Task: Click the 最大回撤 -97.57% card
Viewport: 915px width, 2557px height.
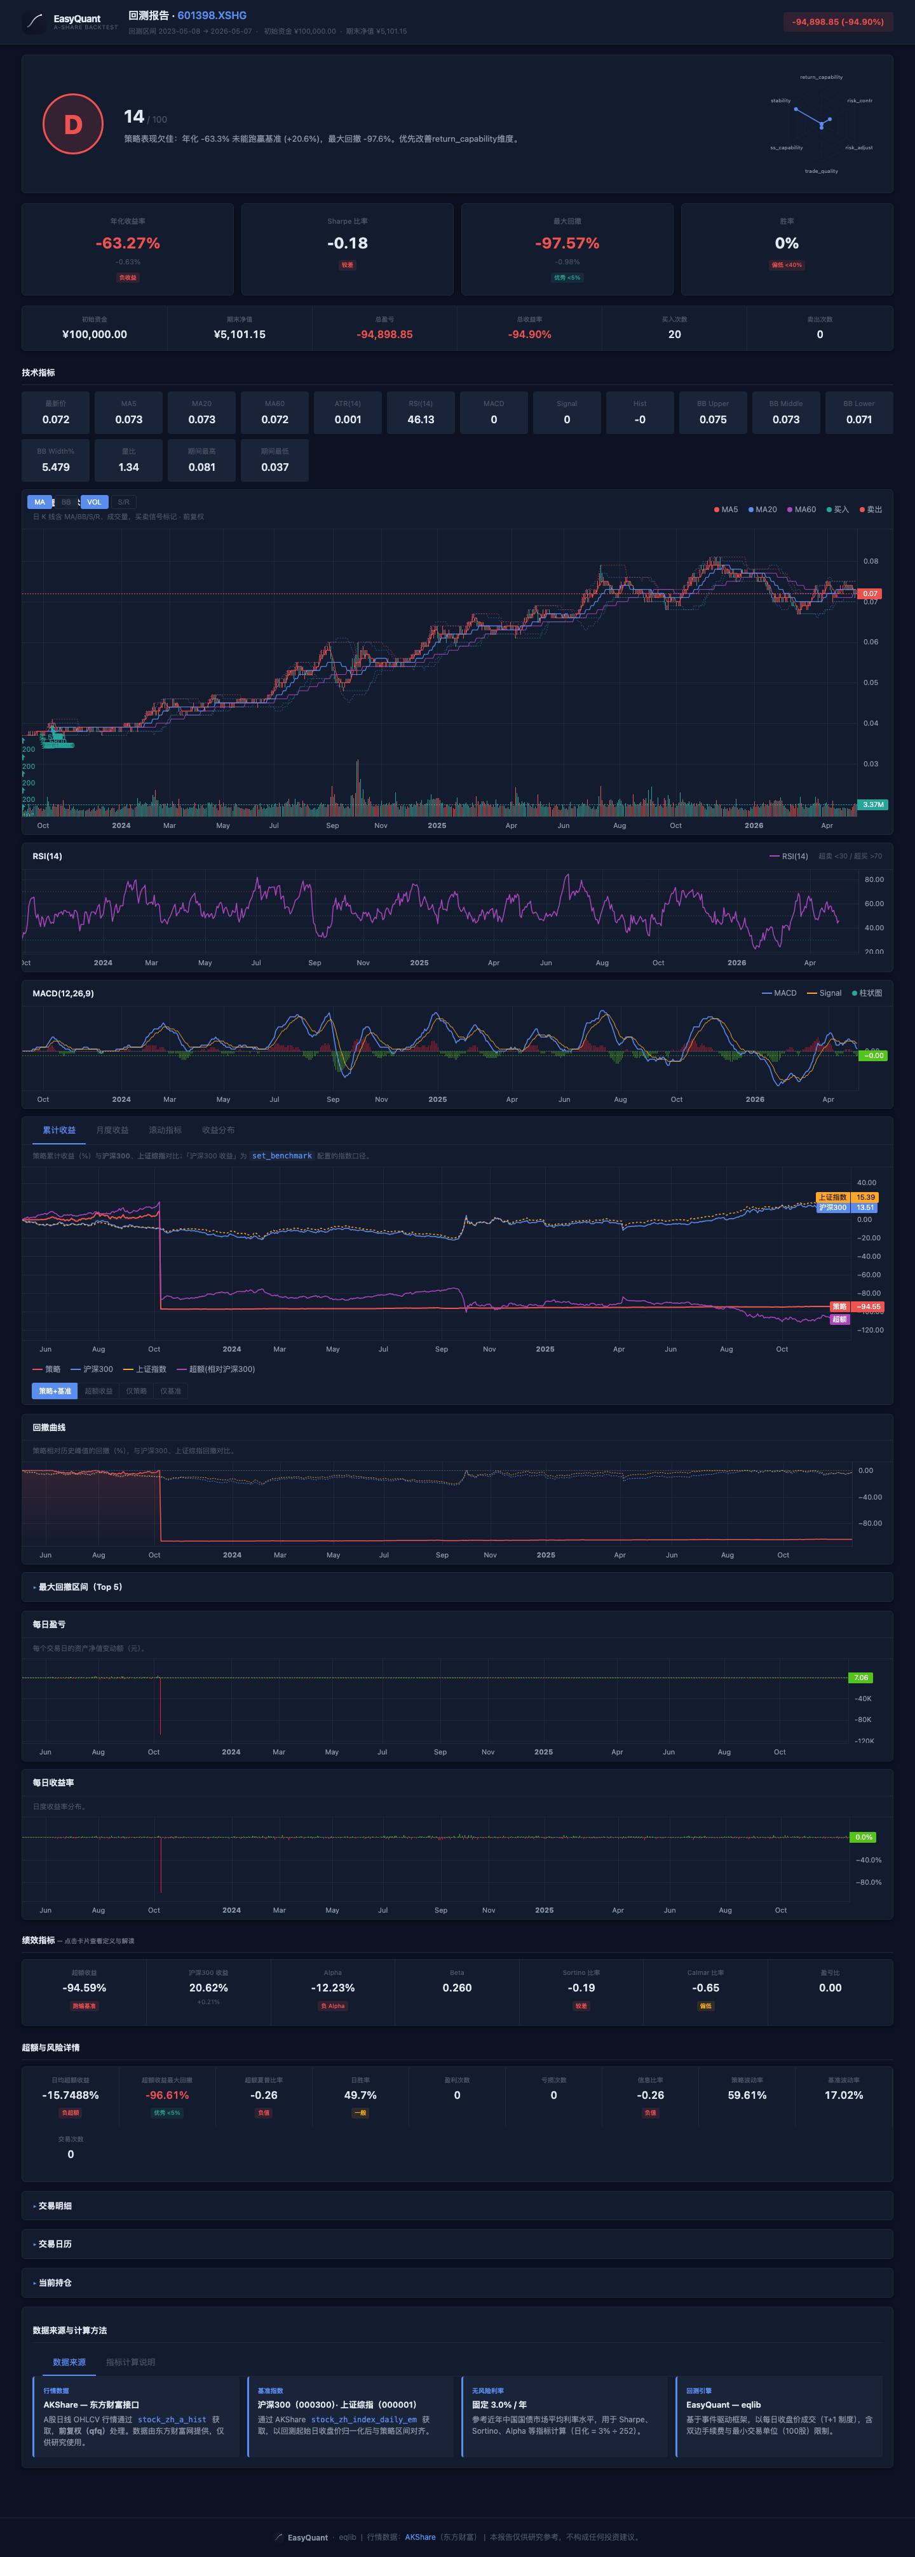Action: [x=567, y=249]
